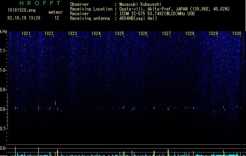Screen dimensions: 246x156
Task: Click the 1325 time marker
Action: (120, 34)
